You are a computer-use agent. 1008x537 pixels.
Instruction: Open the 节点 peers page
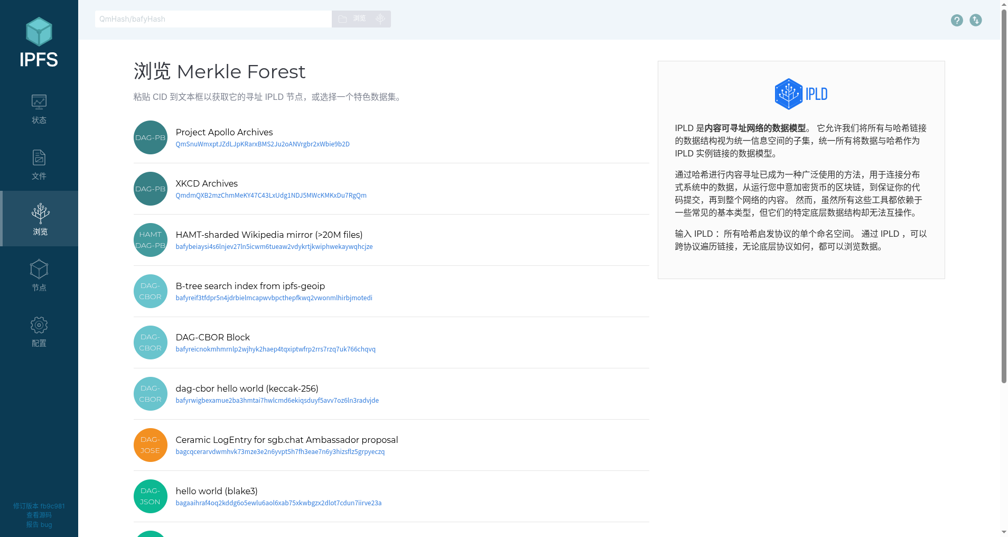point(39,275)
